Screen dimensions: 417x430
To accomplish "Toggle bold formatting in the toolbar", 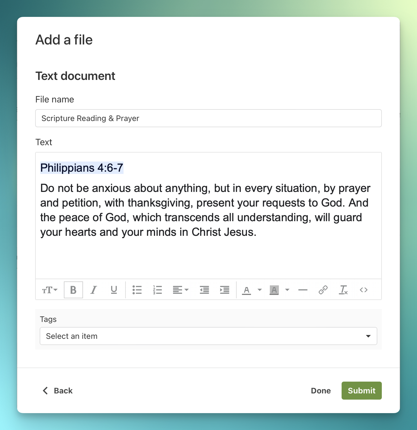I will pyautogui.click(x=73, y=290).
